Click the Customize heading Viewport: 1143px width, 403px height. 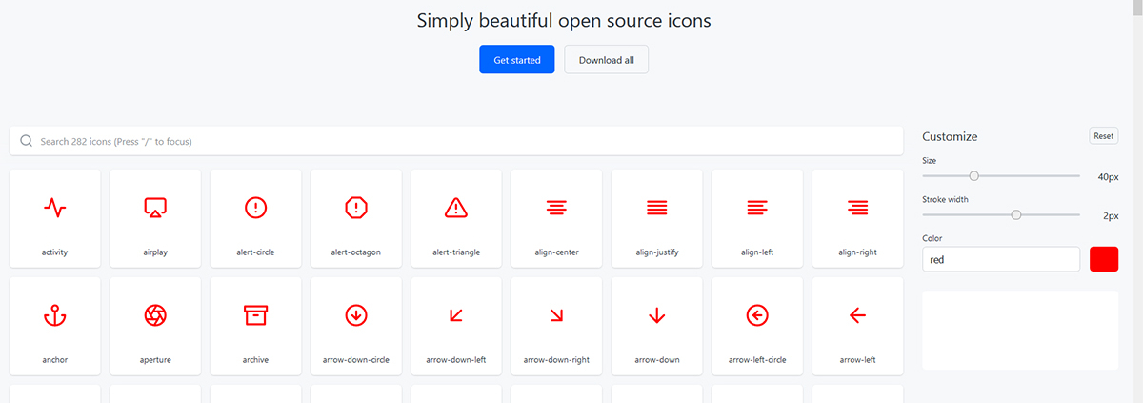950,136
